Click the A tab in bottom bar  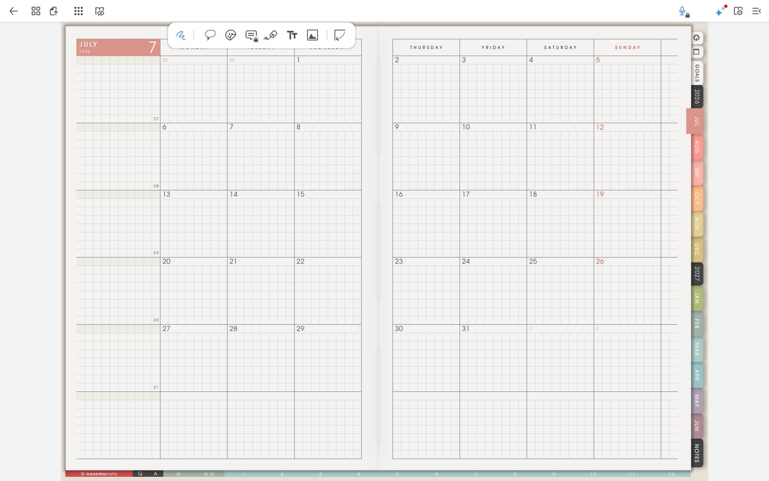(156, 474)
